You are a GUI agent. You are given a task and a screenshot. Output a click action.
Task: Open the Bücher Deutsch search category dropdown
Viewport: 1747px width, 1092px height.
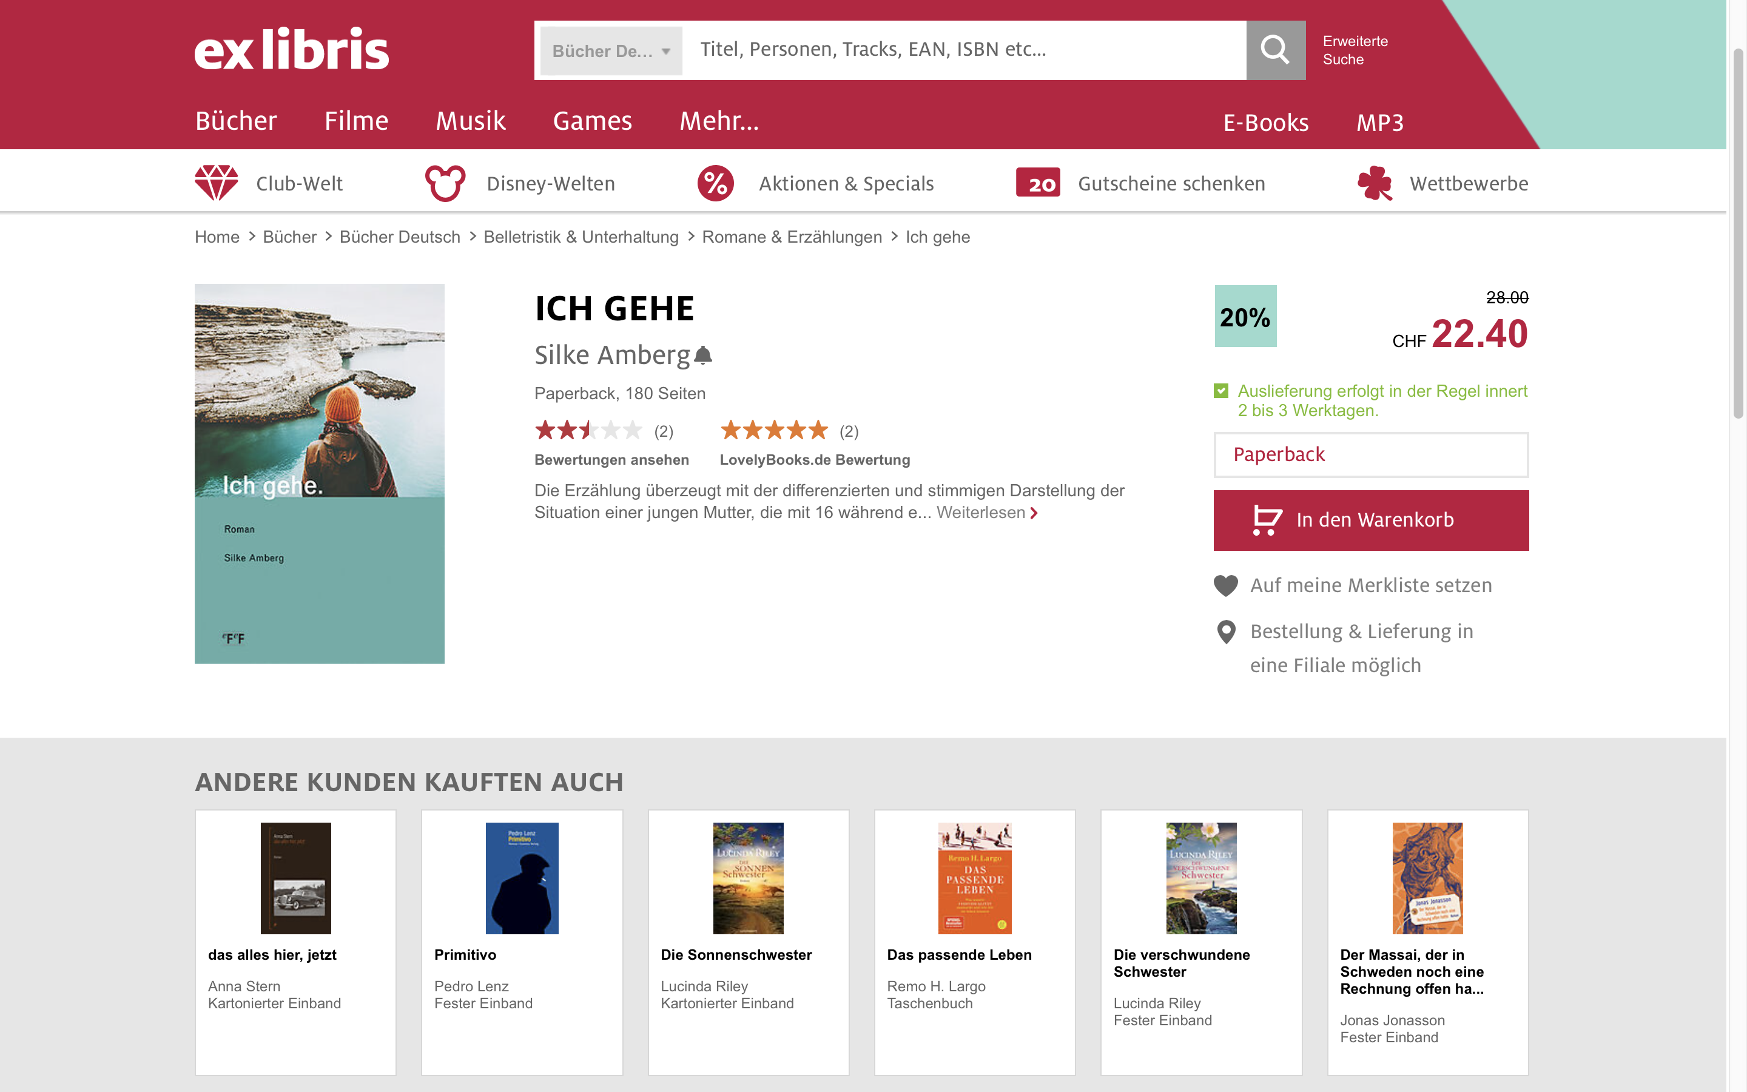611,50
